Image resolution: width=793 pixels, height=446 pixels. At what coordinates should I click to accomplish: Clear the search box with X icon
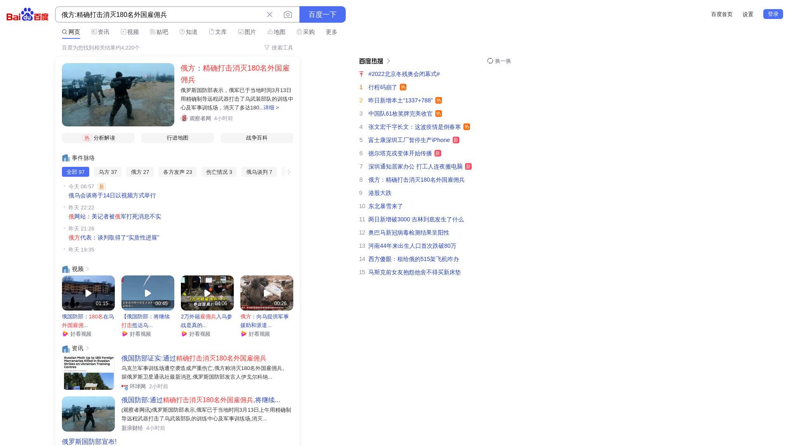270,14
